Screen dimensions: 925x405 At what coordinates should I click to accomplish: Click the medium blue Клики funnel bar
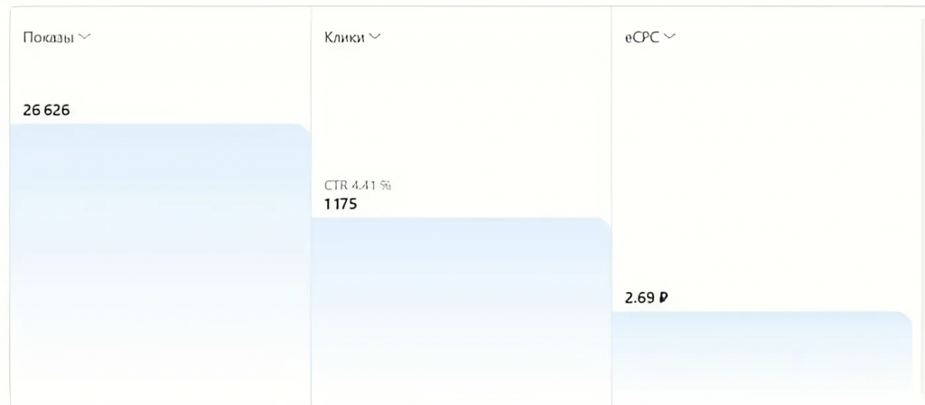461,307
